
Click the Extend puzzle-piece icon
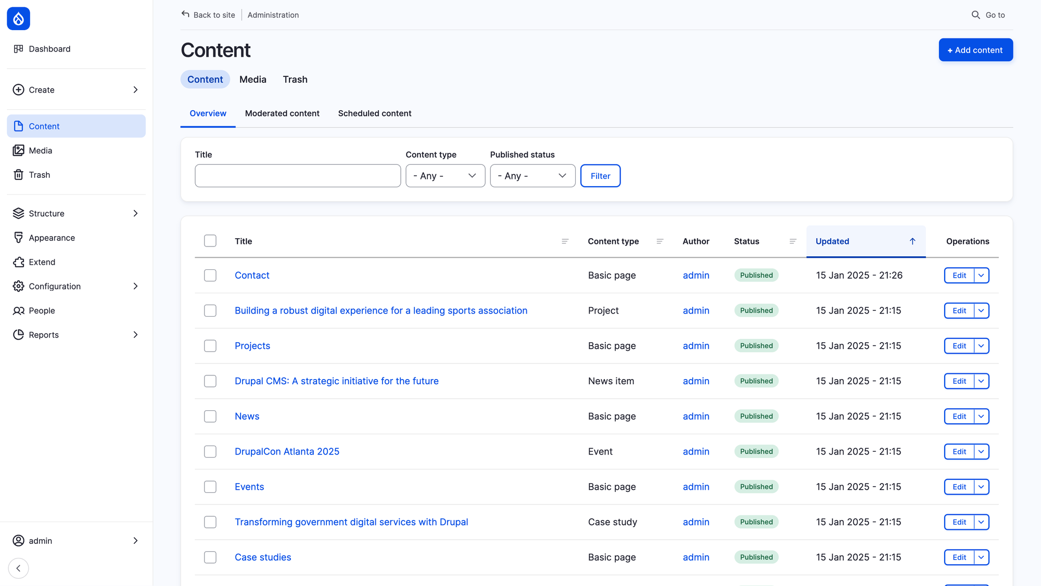click(18, 262)
